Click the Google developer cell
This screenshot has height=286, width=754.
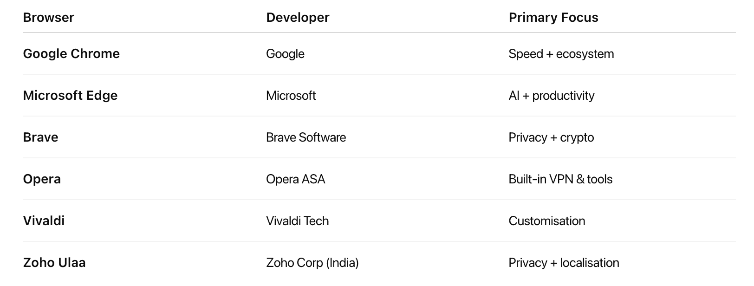(x=285, y=54)
